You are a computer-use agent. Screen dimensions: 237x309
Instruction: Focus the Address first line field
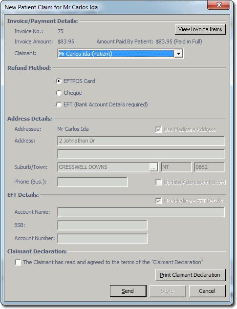pos(141,141)
